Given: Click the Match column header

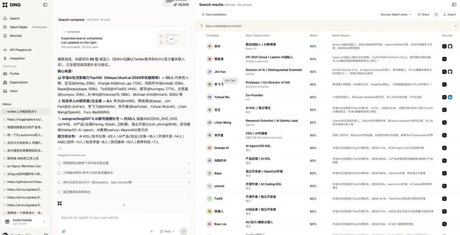Looking at the screenshot, I should pyautogui.click(x=314, y=36).
